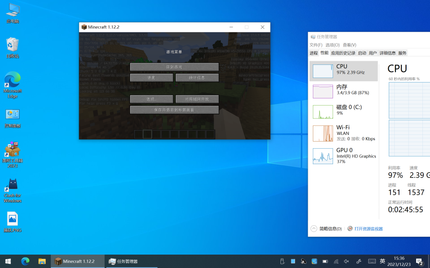This screenshot has height=268, width=430.
Task: Open the touch keyboard tray icon
Action: point(372,261)
